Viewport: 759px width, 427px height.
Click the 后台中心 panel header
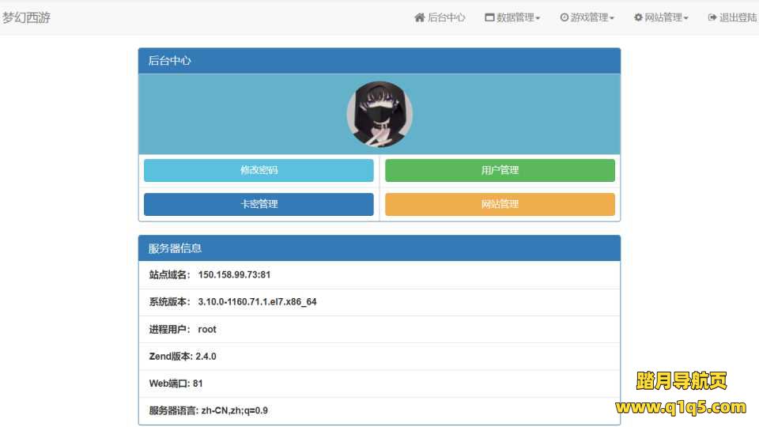(x=379, y=61)
